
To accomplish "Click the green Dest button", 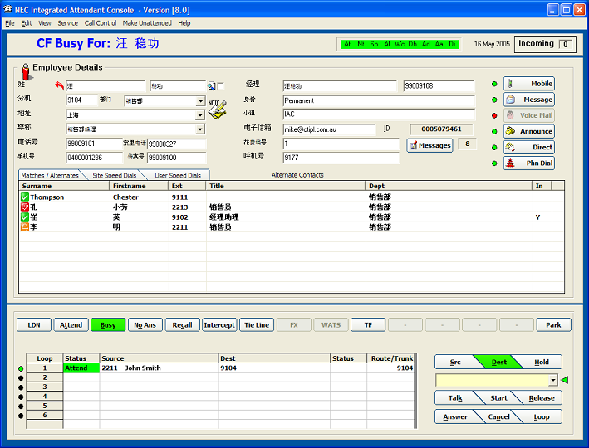I will [x=498, y=362].
